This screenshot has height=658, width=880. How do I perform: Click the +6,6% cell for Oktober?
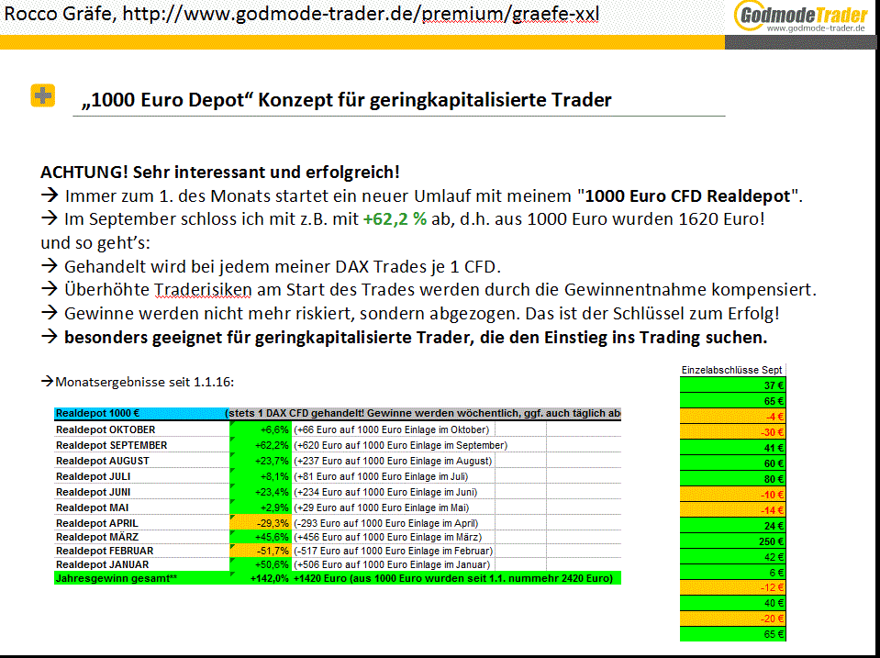(x=261, y=429)
